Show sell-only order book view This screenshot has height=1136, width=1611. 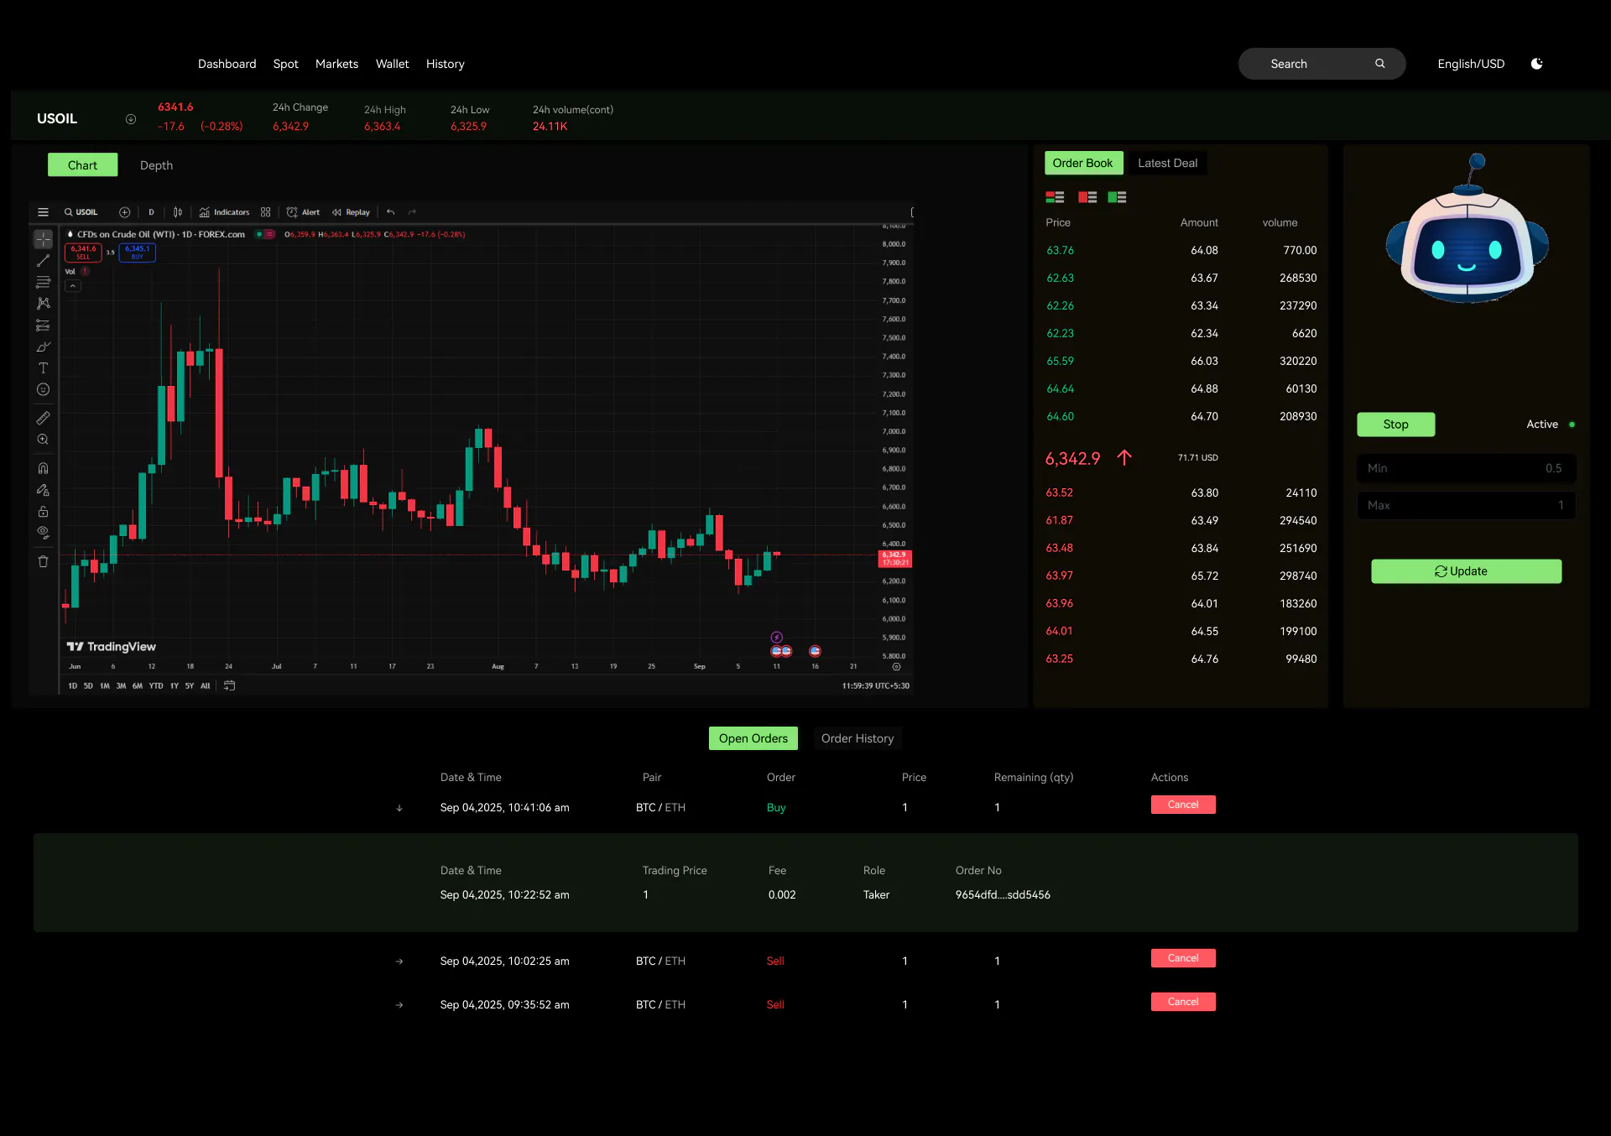[1087, 197]
